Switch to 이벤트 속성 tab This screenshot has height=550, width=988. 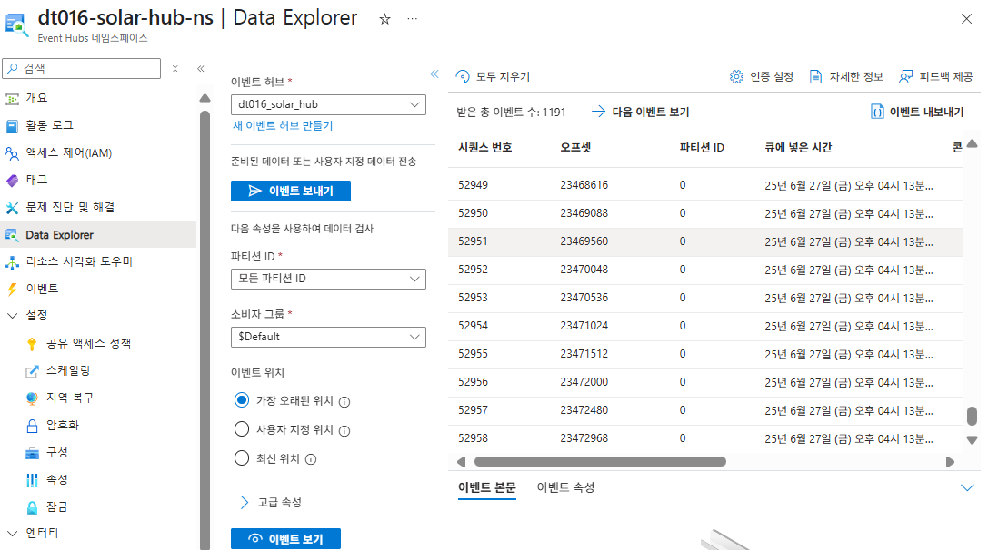tap(565, 487)
